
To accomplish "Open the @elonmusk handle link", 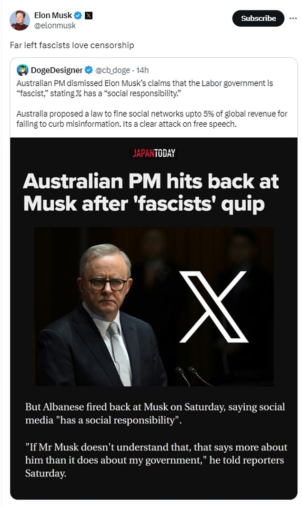I will [x=55, y=26].
